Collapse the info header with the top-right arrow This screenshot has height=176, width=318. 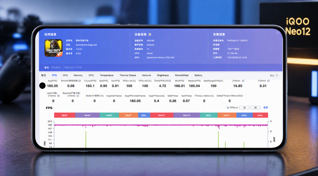coord(278,33)
